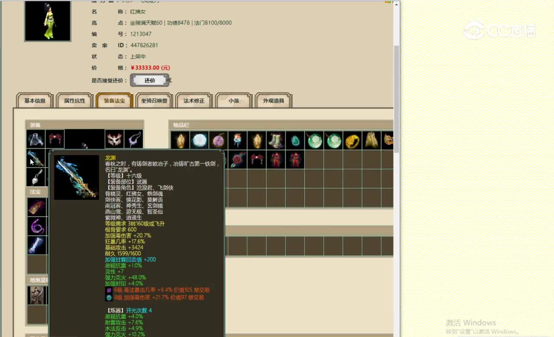The width and height of the screenshot is (554, 337).
Task: Open the 坐骑召唤兽 tab
Action: tap(154, 101)
